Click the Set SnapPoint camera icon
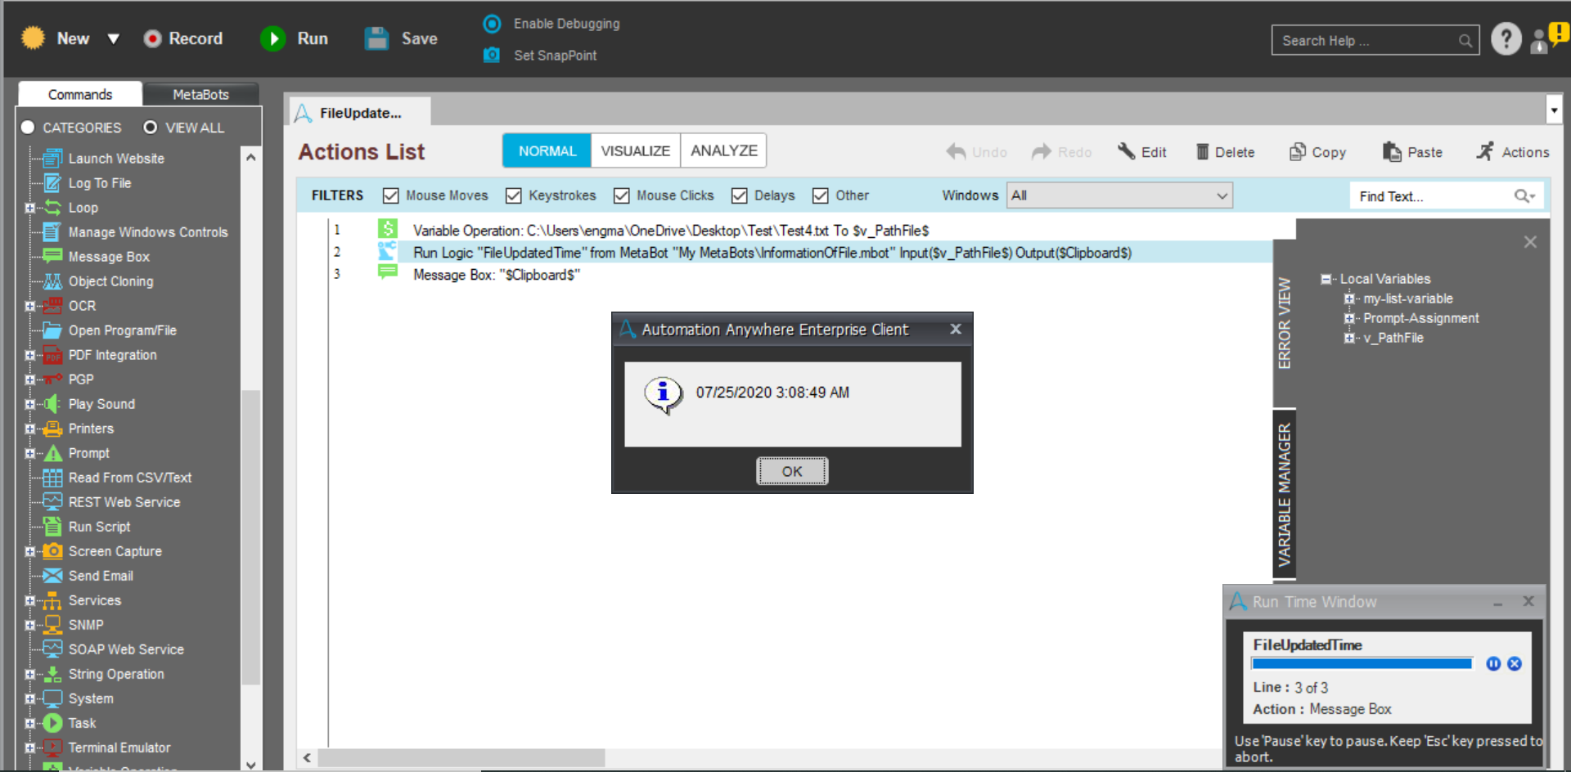The width and height of the screenshot is (1571, 772). click(x=492, y=55)
